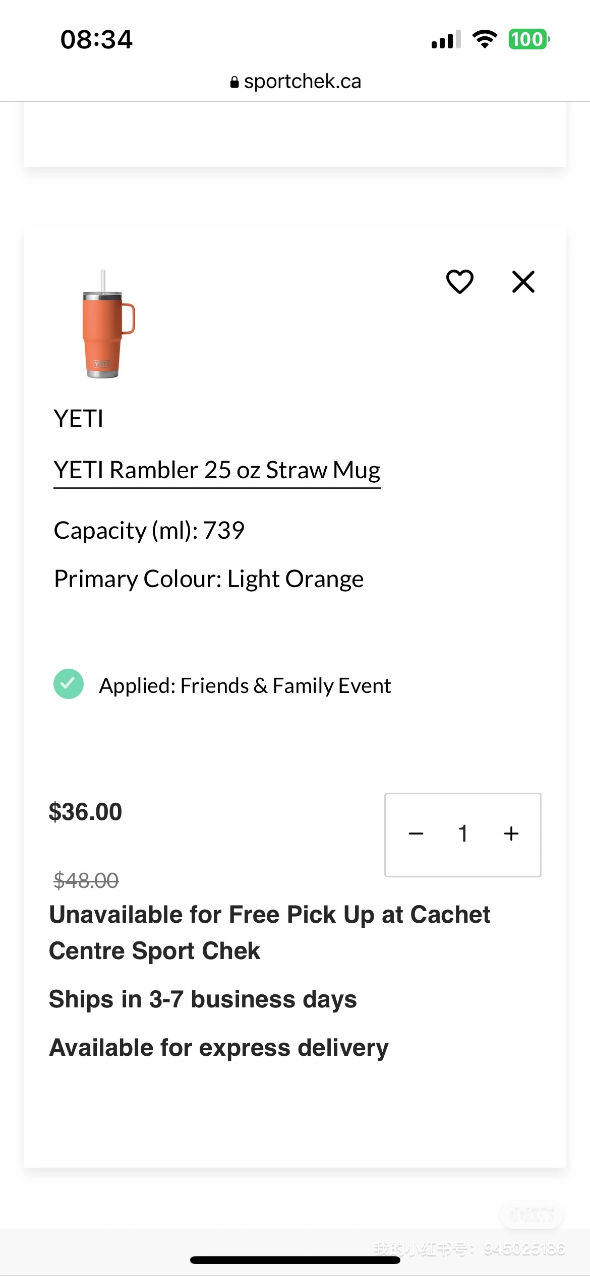This screenshot has width=590, height=1276.
Task: Tap the Wi-Fi status icon
Action: (485, 39)
